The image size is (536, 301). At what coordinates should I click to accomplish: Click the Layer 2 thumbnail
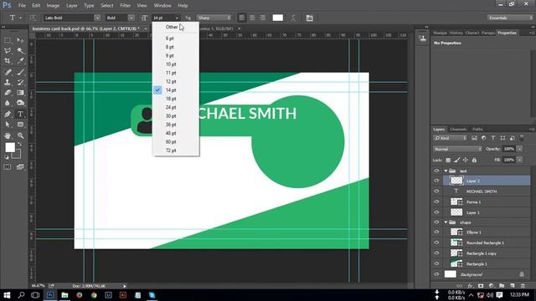(456, 181)
